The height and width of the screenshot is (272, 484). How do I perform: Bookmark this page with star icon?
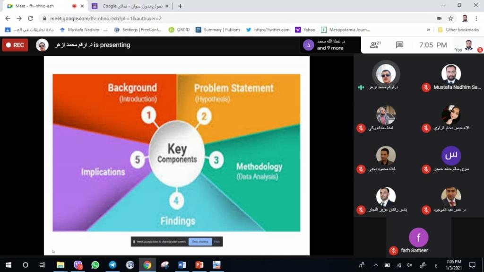(451, 18)
